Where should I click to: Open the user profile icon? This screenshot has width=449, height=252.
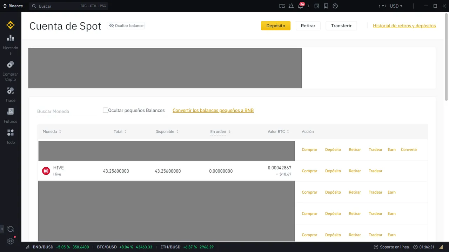tap(335, 6)
